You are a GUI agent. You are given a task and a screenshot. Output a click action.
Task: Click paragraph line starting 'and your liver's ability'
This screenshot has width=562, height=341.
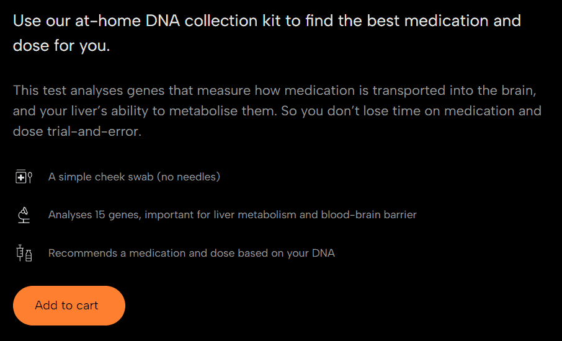[277, 111]
